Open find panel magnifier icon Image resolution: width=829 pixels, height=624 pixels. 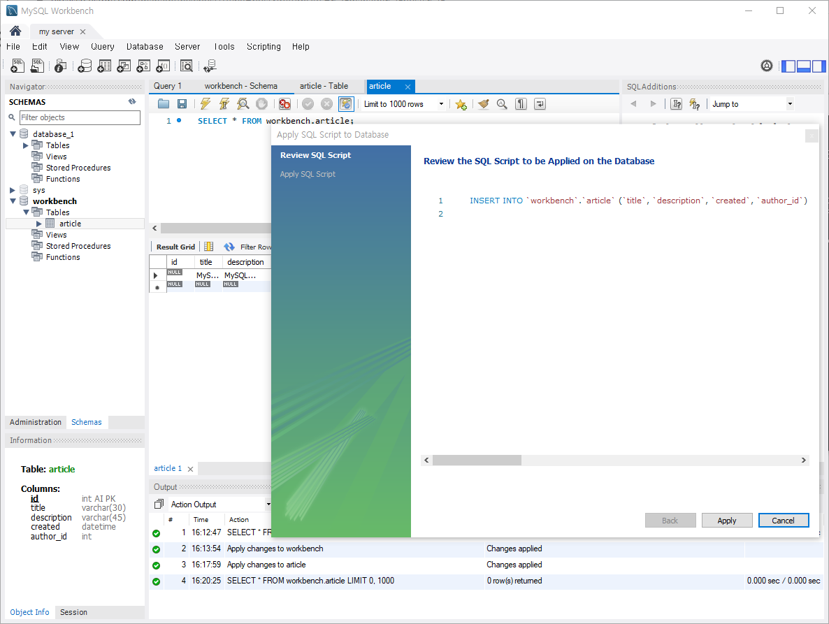pyautogui.click(x=502, y=104)
